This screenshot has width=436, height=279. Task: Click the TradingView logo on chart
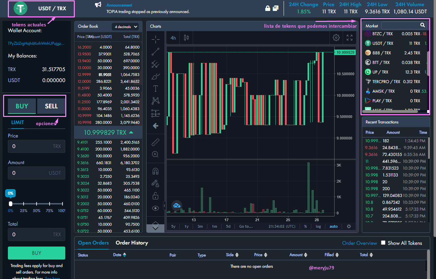pos(176,205)
